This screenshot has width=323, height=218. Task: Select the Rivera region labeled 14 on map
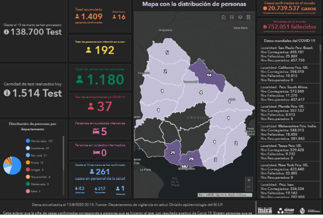pyautogui.click(x=208, y=75)
